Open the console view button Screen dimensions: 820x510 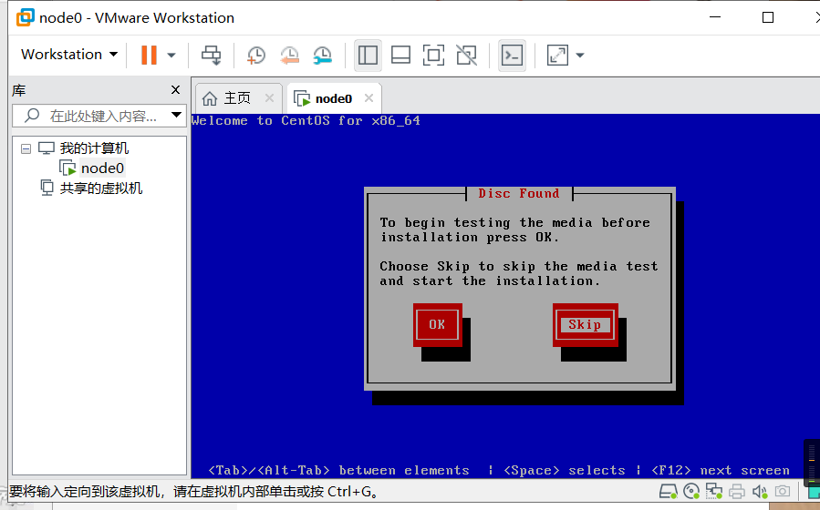pos(512,55)
